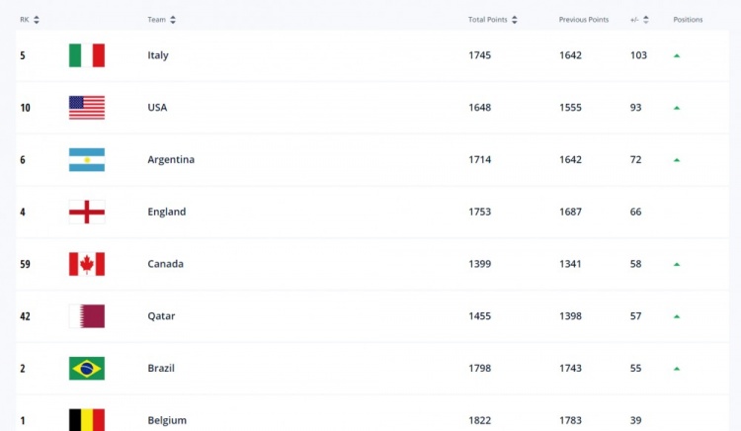The image size is (741, 431).
Task: Click the USA flag icon
Action: coord(87,108)
